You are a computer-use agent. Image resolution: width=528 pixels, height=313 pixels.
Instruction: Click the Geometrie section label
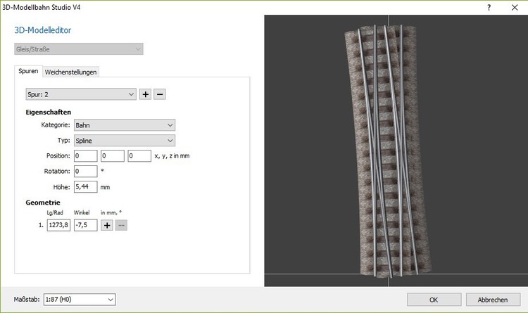(43, 203)
